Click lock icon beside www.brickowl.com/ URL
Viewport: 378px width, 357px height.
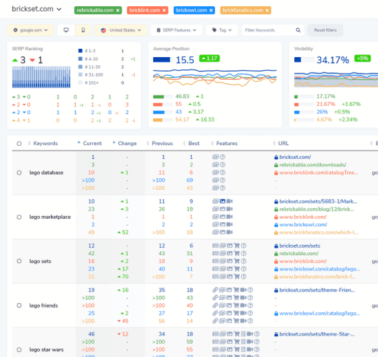[276, 225]
